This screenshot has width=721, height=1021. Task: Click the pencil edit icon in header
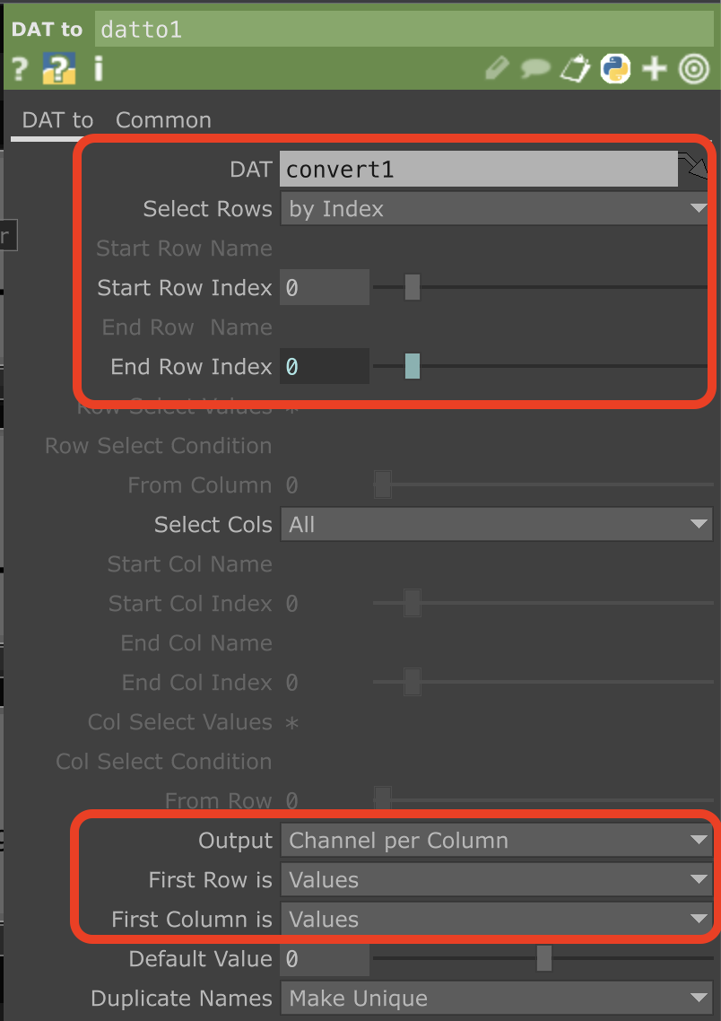[497, 68]
